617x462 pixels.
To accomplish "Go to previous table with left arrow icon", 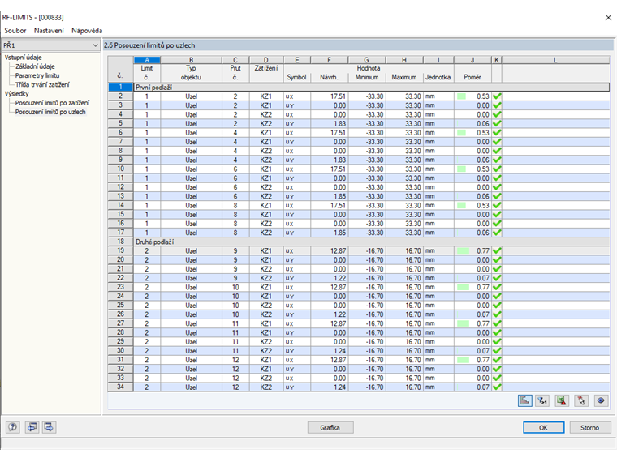I will pos(32,427).
